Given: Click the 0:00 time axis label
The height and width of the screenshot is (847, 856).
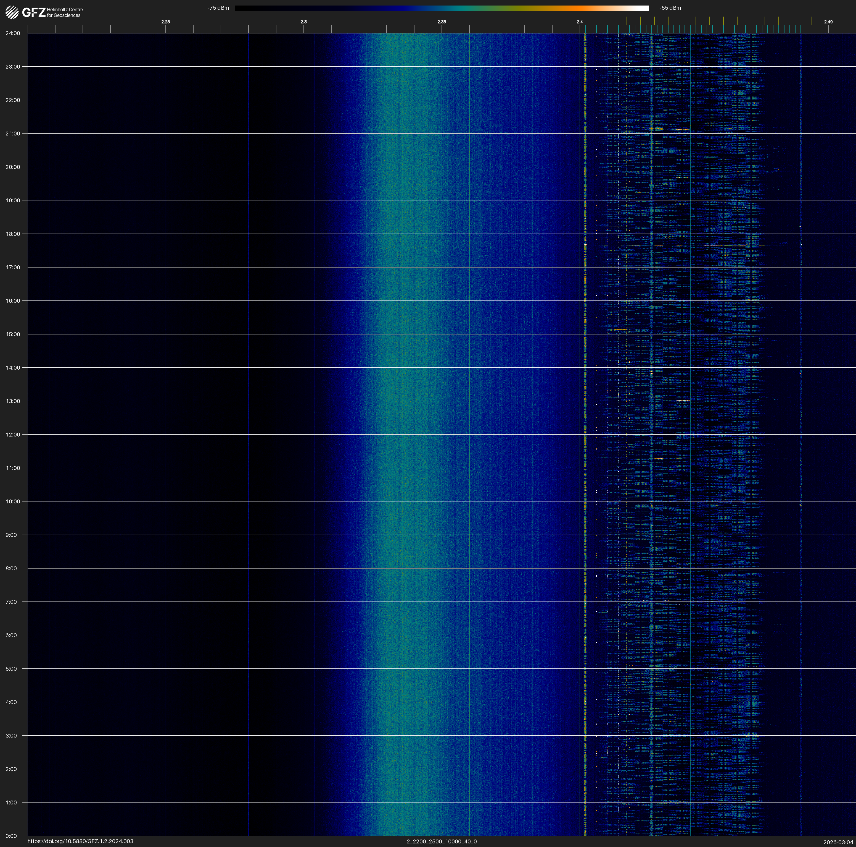Looking at the screenshot, I should pyautogui.click(x=11, y=836).
